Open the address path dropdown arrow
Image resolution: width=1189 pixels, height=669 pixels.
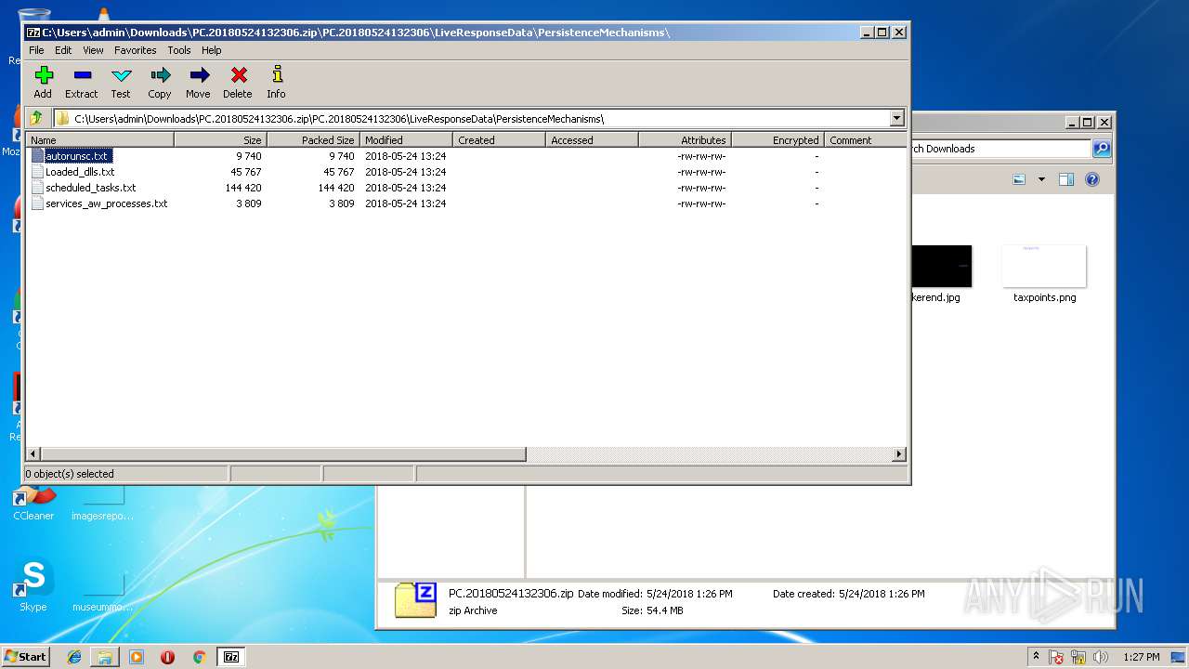(897, 118)
